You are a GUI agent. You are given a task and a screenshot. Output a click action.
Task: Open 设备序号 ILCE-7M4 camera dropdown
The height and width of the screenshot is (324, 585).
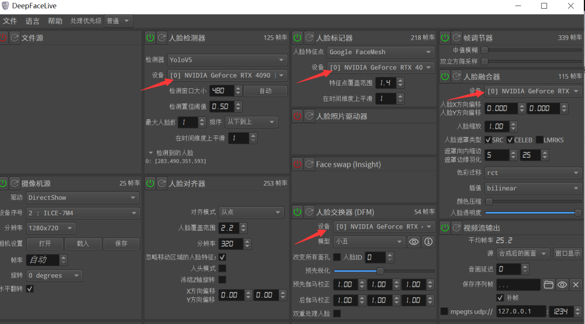pyautogui.click(x=83, y=213)
